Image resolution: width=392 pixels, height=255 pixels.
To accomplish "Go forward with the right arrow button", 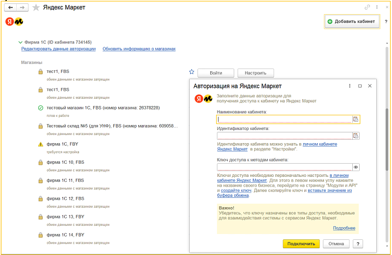I will pyautogui.click(x=22, y=7).
